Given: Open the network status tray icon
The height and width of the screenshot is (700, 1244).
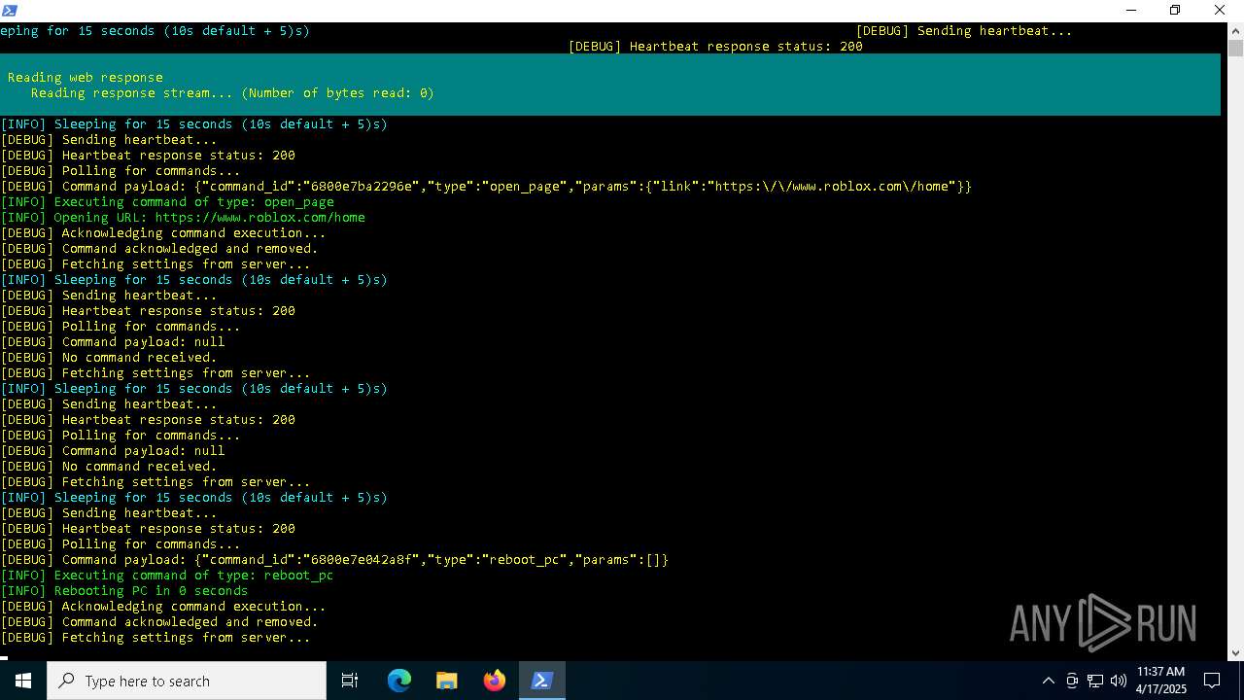Looking at the screenshot, I should coord(1095,681).
